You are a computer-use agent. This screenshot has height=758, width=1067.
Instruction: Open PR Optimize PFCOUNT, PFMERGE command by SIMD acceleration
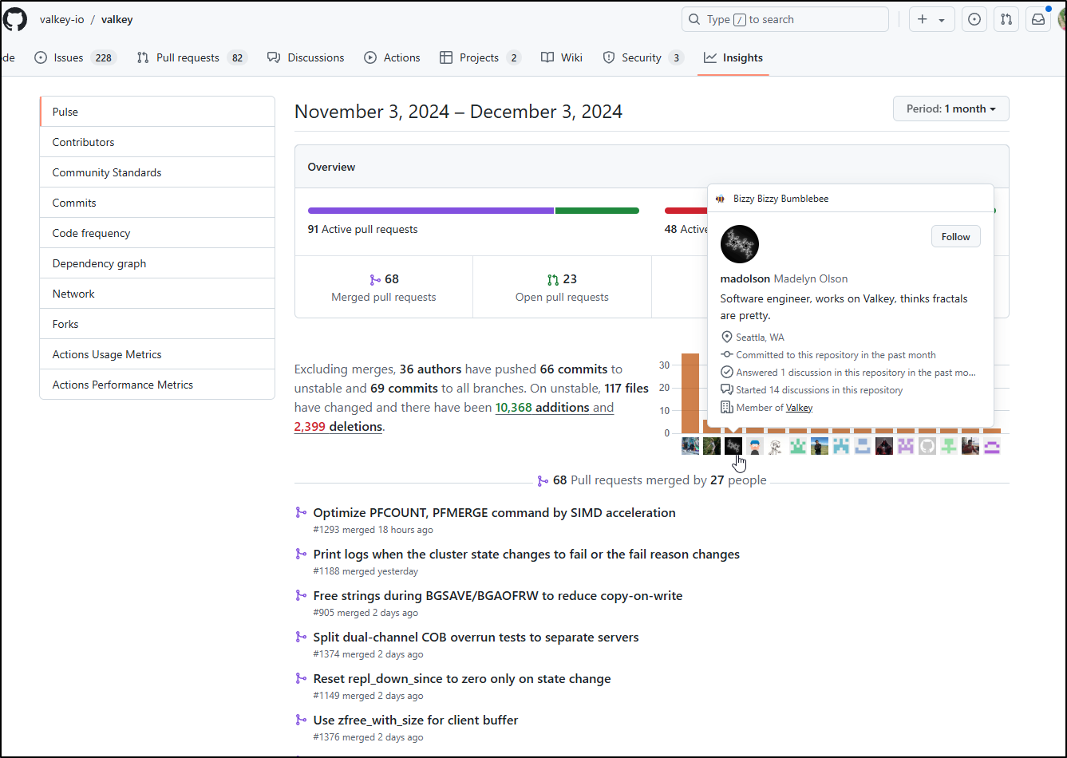point(494,512)
